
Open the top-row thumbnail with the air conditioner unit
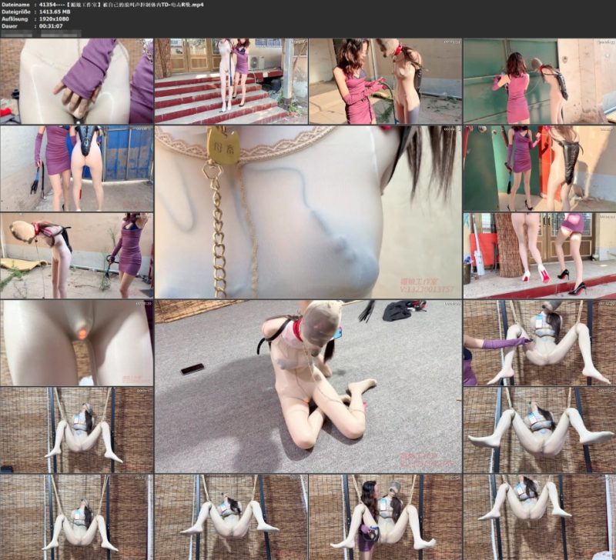230,81
